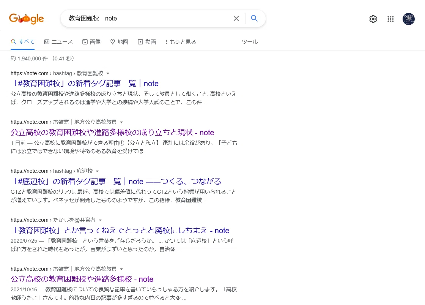Image resolution: width=425 pixels, height=305 pixels.
Task: Open the settings gear icon
Action: tap(373, 19)
